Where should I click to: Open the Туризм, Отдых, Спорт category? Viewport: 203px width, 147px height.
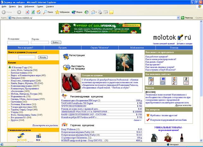(x=24, y=110)
